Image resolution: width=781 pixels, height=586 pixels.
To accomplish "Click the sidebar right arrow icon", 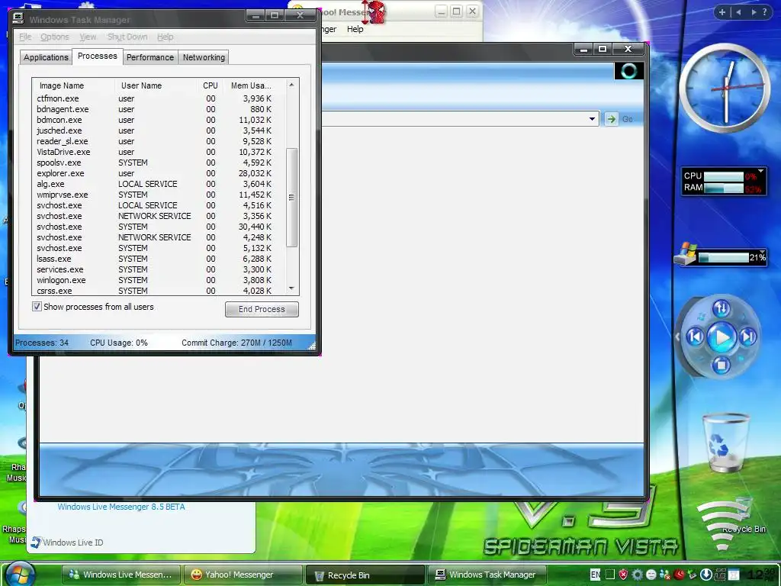I will pyautogui.click(x=754, y=12).
